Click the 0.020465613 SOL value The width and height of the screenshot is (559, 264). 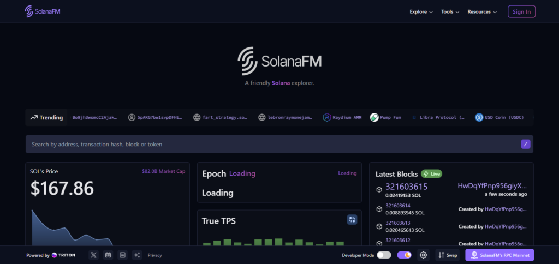[x=405, y=230]
